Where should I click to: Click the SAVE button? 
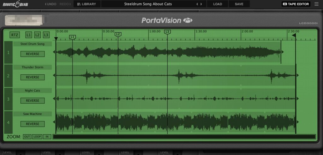[x=239, y=4]
